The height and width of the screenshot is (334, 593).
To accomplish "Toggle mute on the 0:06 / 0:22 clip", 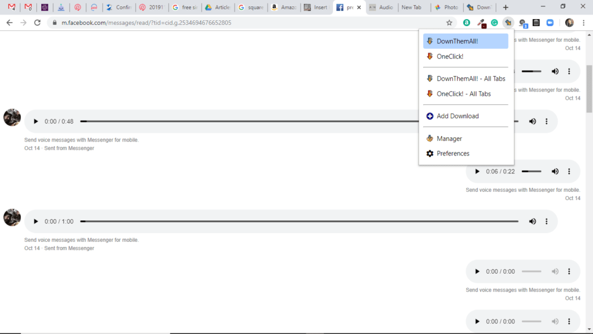I will 555,172.
